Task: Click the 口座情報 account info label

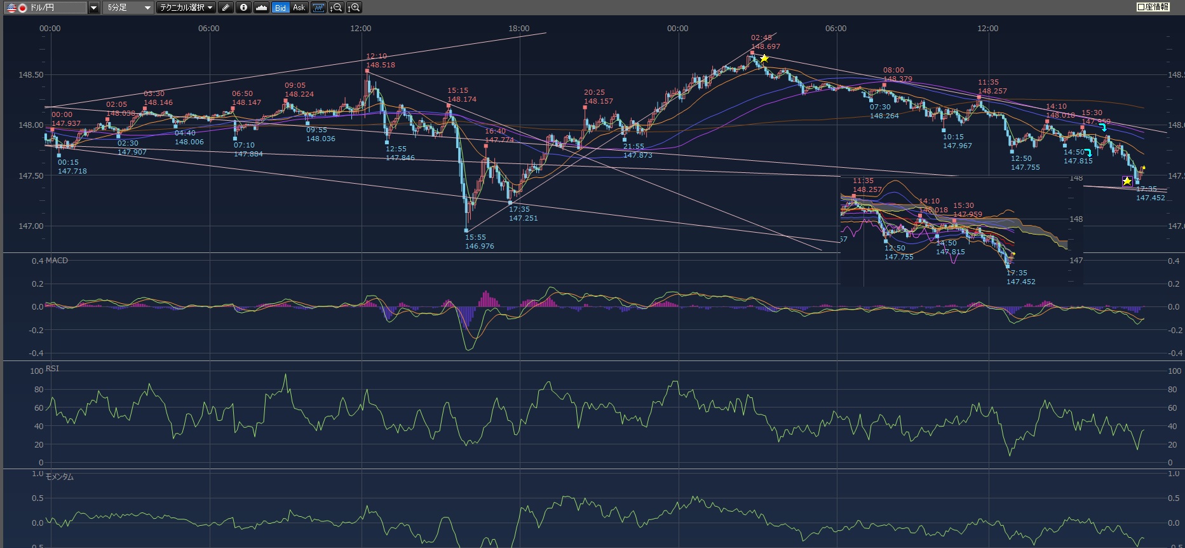Action: (1153, 7)
